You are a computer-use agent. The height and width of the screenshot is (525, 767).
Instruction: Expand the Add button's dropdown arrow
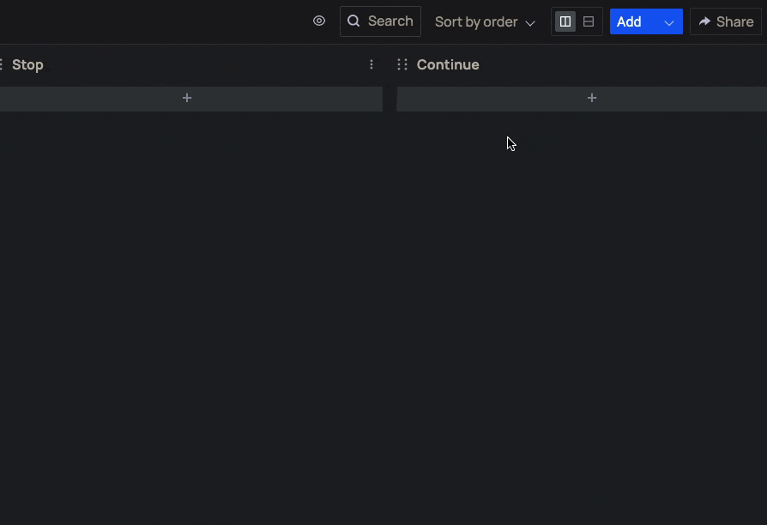point(669,23)
